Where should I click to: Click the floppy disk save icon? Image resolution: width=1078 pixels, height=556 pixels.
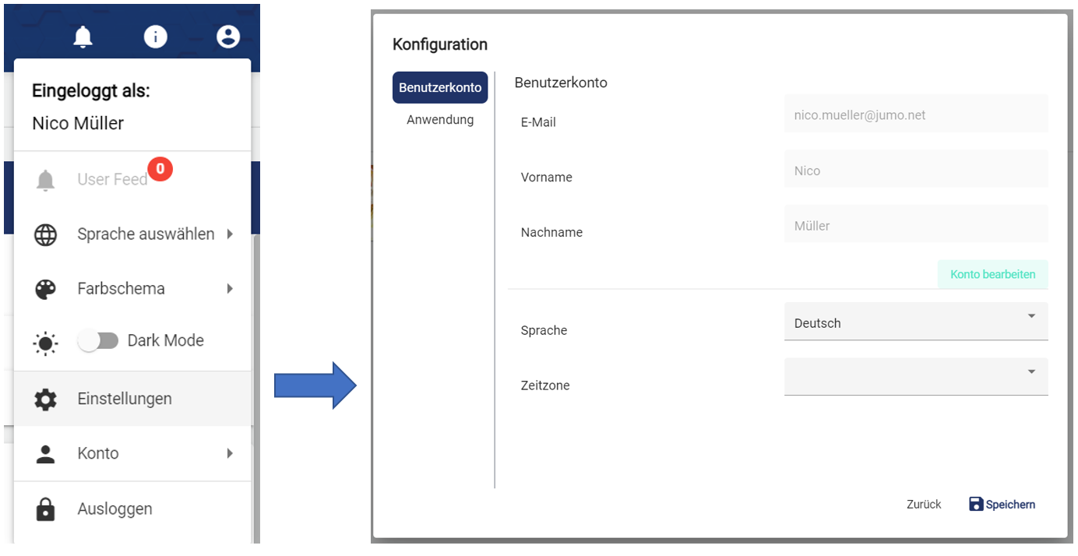[x=976, y=504]
